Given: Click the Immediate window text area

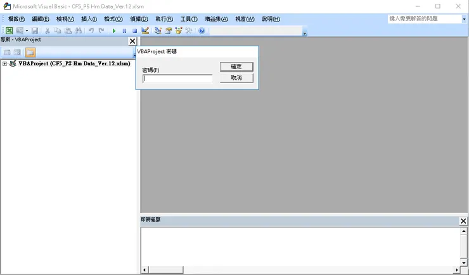Looking at the screenshot, I should [300, 246].
